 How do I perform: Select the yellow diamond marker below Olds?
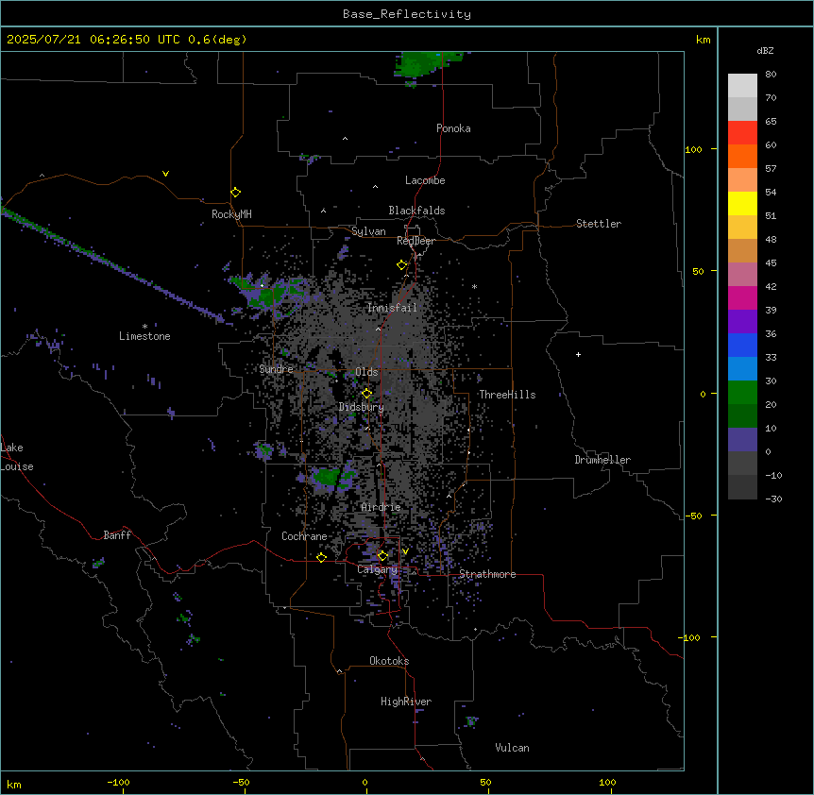(367, 394)
